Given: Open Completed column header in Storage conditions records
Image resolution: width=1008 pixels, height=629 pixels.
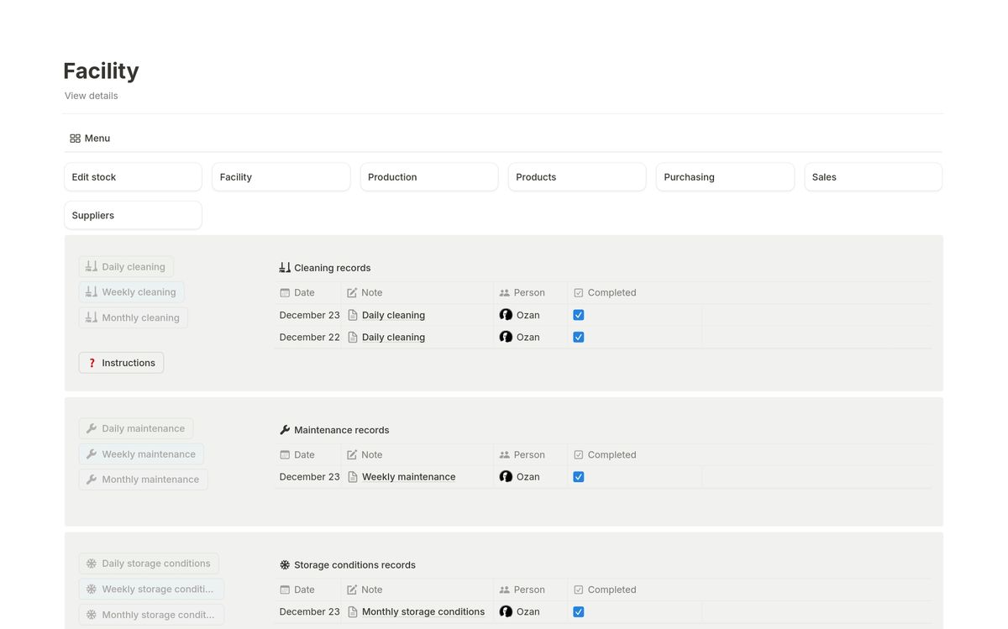Looking at the screenshot, I should point(612,590).
